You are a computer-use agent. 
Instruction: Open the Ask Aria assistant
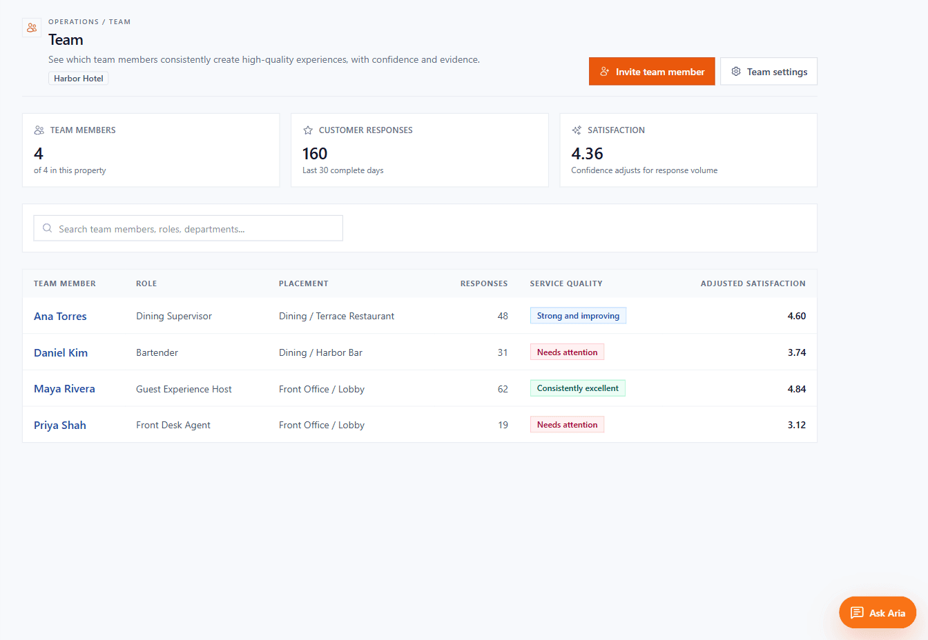[878, 612]
